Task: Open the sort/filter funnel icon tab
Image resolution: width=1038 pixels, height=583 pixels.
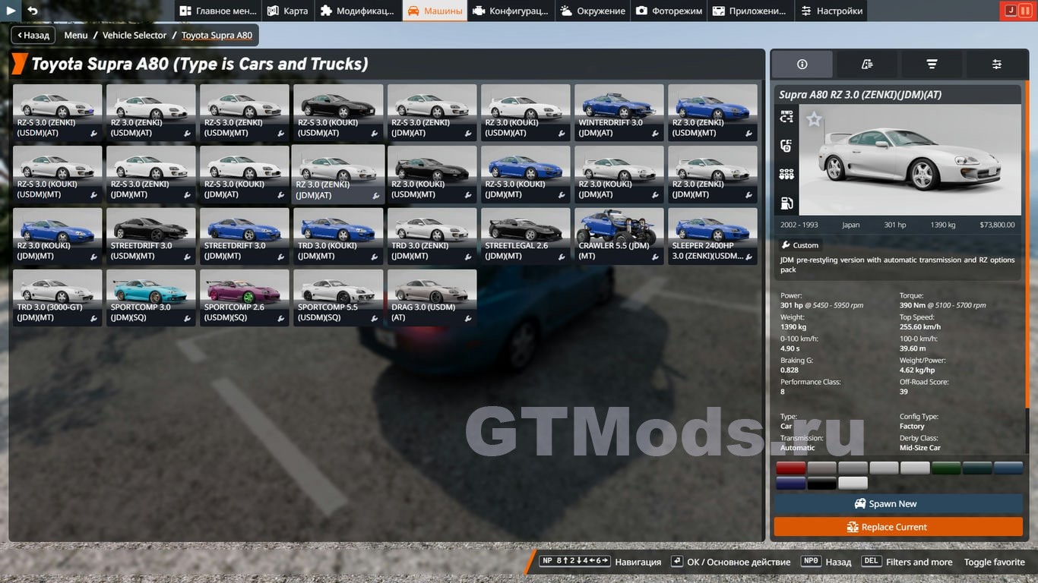Action: pyautogui.click(x=932, y=65)
